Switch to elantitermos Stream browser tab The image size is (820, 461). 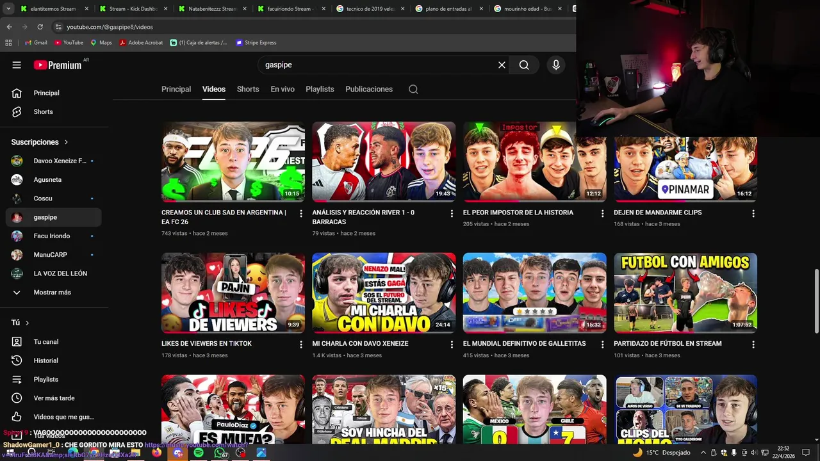click(54, 9)
